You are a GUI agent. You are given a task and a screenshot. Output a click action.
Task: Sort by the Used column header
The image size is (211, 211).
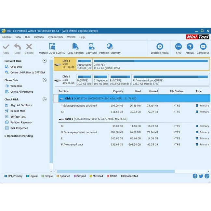[x=132, y=91]
